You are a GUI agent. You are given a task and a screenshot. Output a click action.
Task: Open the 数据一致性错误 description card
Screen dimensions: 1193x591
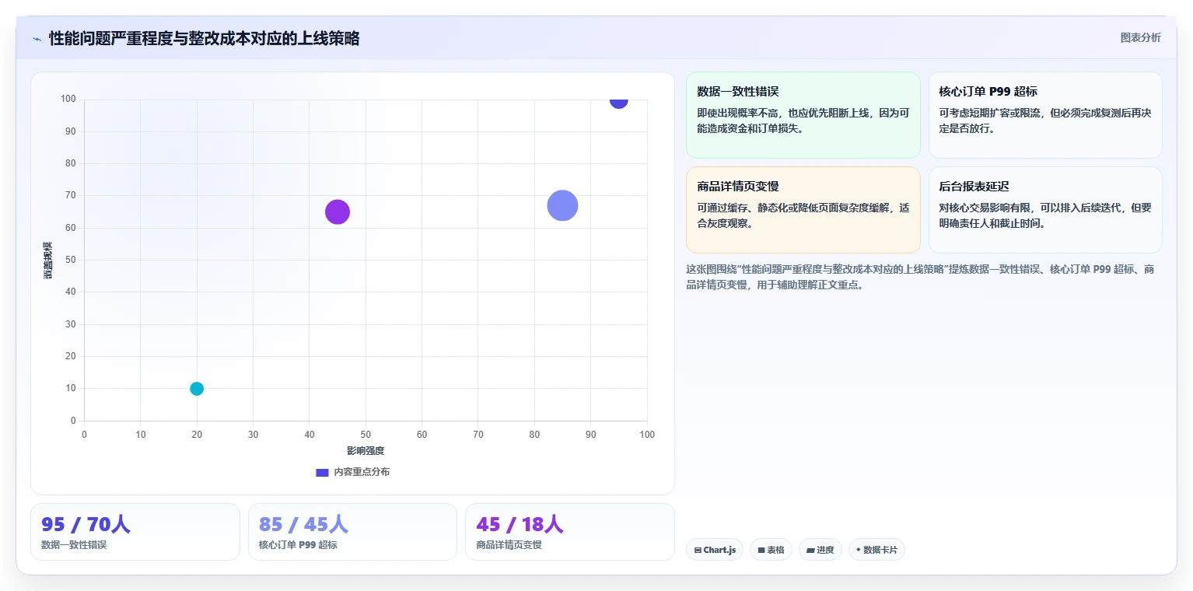click(803, 115)
